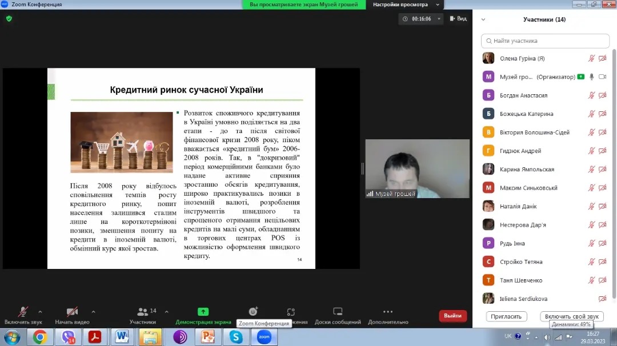Image resolution: width=617 pixels, height=346 pixels.
Task: Open Skype from the Windows taskbar
Action: (235, 337)
